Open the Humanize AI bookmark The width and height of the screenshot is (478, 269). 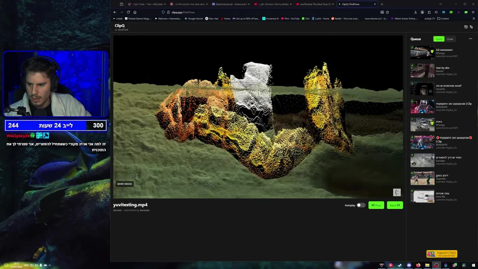tap(270, 18)
